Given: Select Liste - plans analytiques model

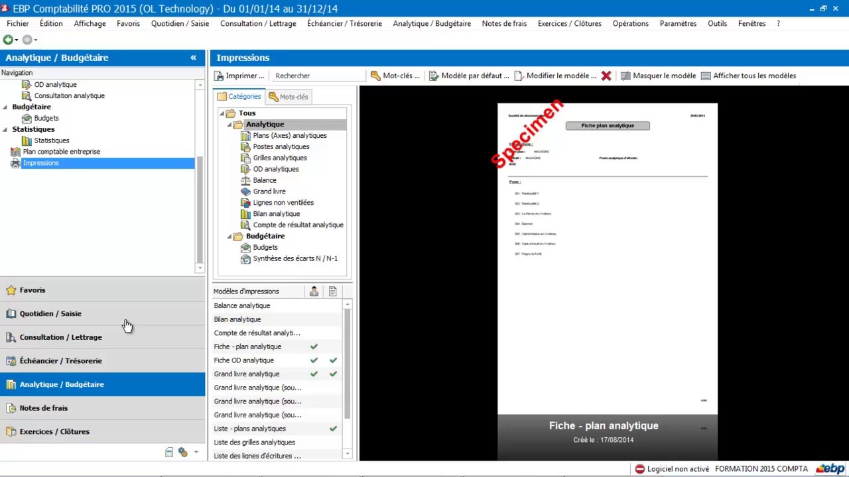Looking at the screenshot, I should 277,429.
